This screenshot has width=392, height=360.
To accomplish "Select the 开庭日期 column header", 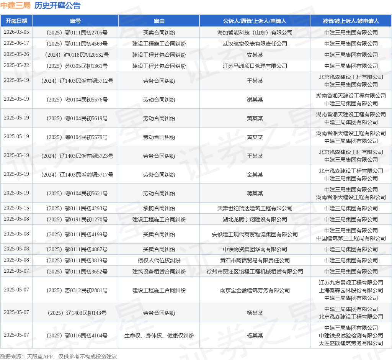I will 16,21.
